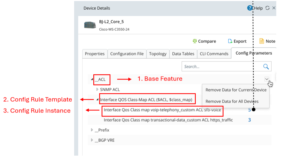Click the count 3 link
The width and height of the screenshot is (288, 156).
[x=249, y=120]
